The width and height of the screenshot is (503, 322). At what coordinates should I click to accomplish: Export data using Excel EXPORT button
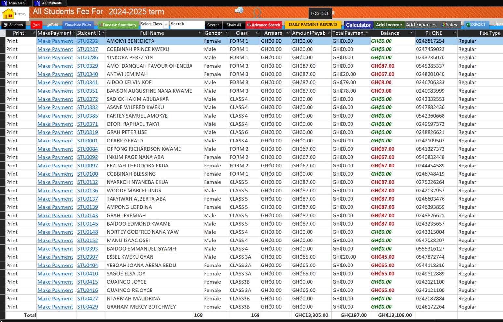(475, 25)
